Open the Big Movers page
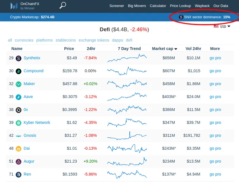239x182 pixels. [137, 6]
